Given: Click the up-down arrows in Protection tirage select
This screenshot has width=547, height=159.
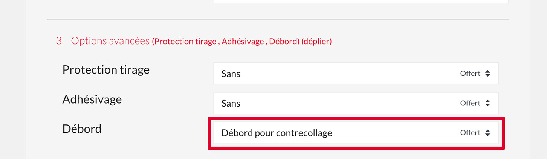Looking at the screenshot, I should coord(487,73).
